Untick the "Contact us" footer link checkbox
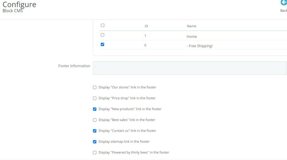 tap(95, 131)
